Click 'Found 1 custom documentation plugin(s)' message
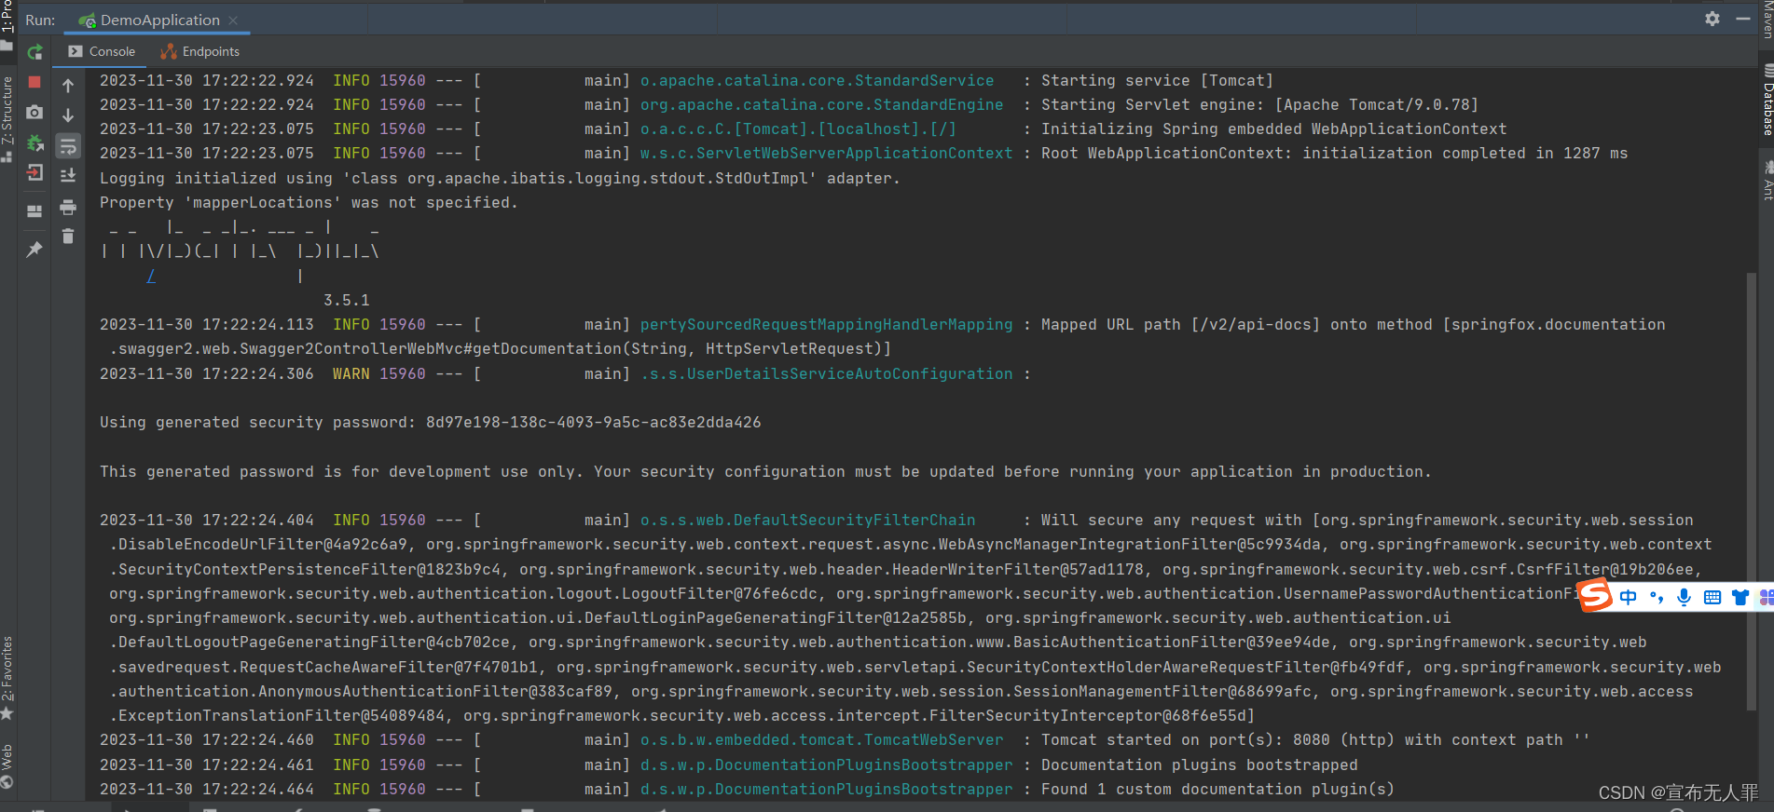The image size is (1774, 812). (x=1217, y=790)
